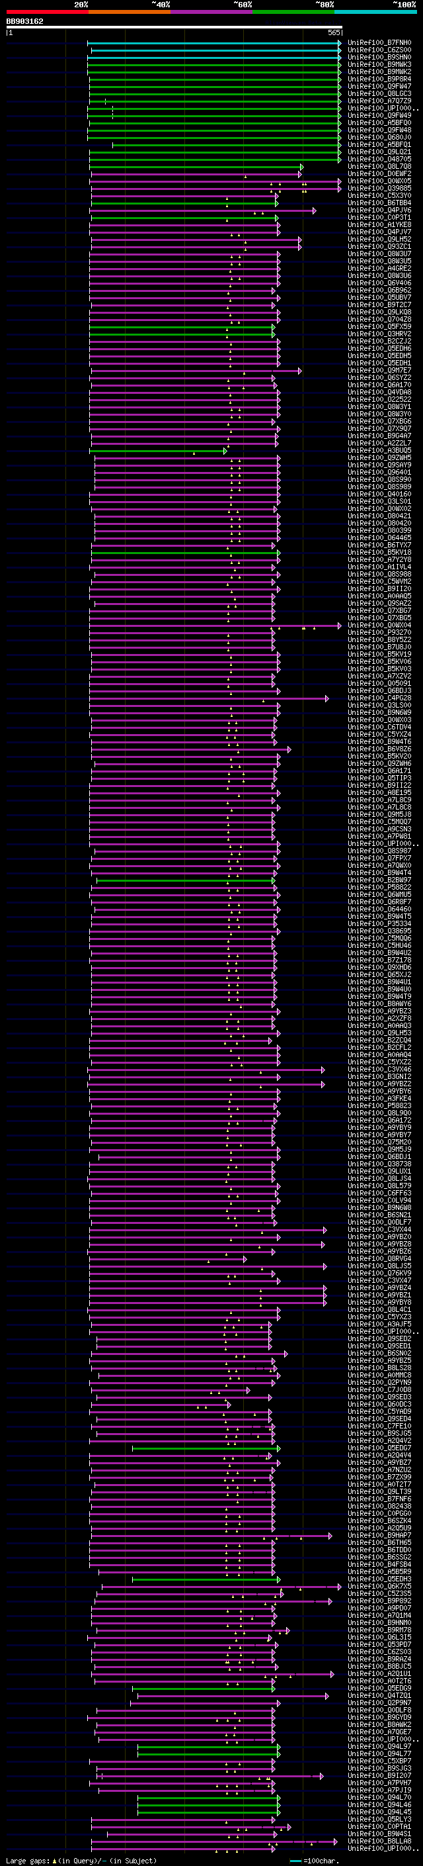Viewport: 423px width, 1866px height.
Task: Click the short green alignment bar for A3BUQ5
Action: pos(157,451)
